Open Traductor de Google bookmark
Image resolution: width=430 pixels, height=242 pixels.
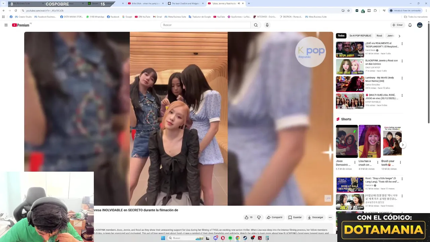tap(200, 16)
